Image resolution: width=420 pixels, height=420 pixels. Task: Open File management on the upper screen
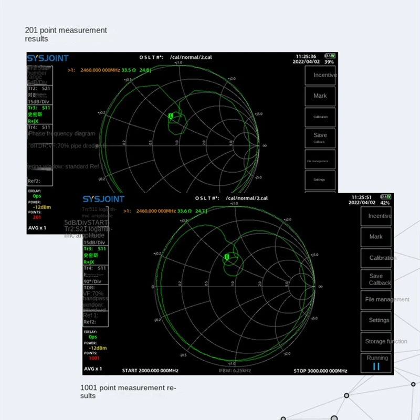pos(320,159)
